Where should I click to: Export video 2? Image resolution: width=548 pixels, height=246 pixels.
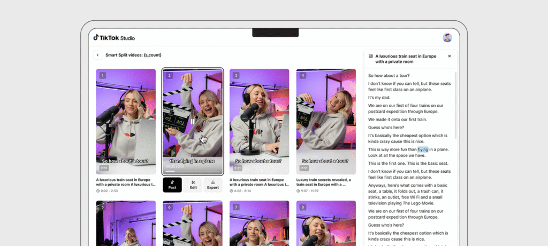click(213, 185)
